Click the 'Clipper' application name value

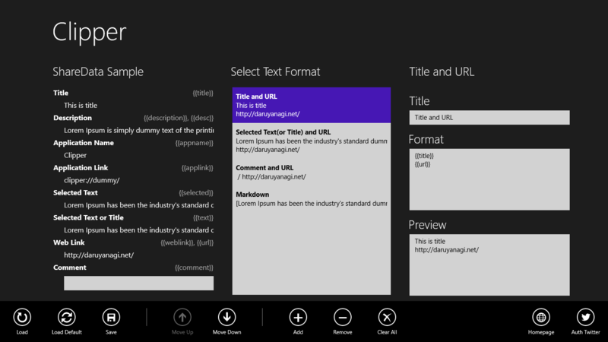[x=75, y=156]
